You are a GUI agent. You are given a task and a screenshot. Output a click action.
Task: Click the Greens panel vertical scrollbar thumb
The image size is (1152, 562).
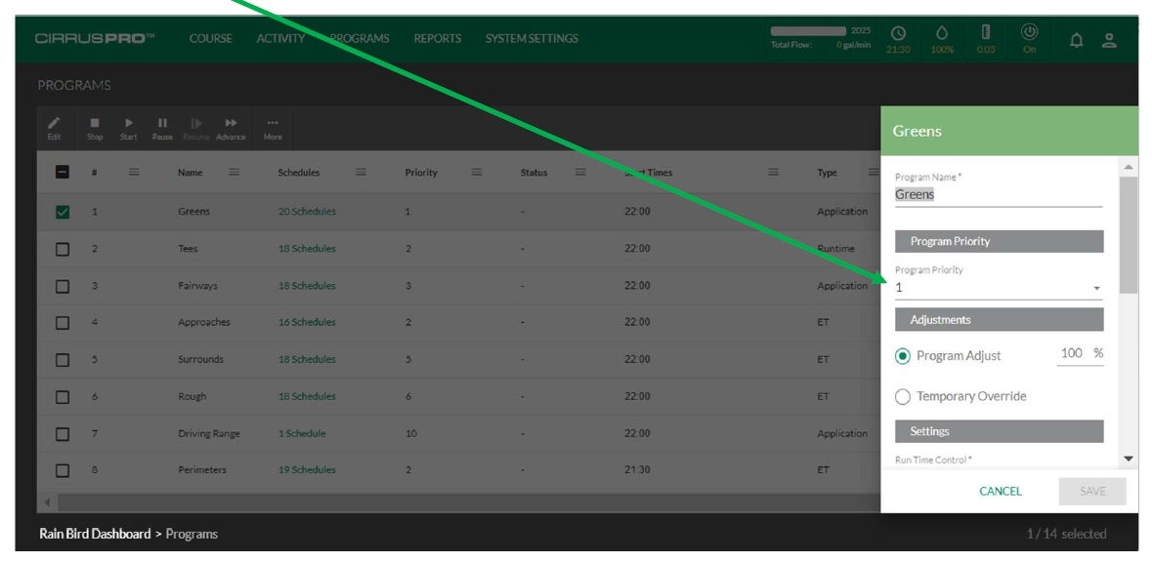[x=1129, y=235]
